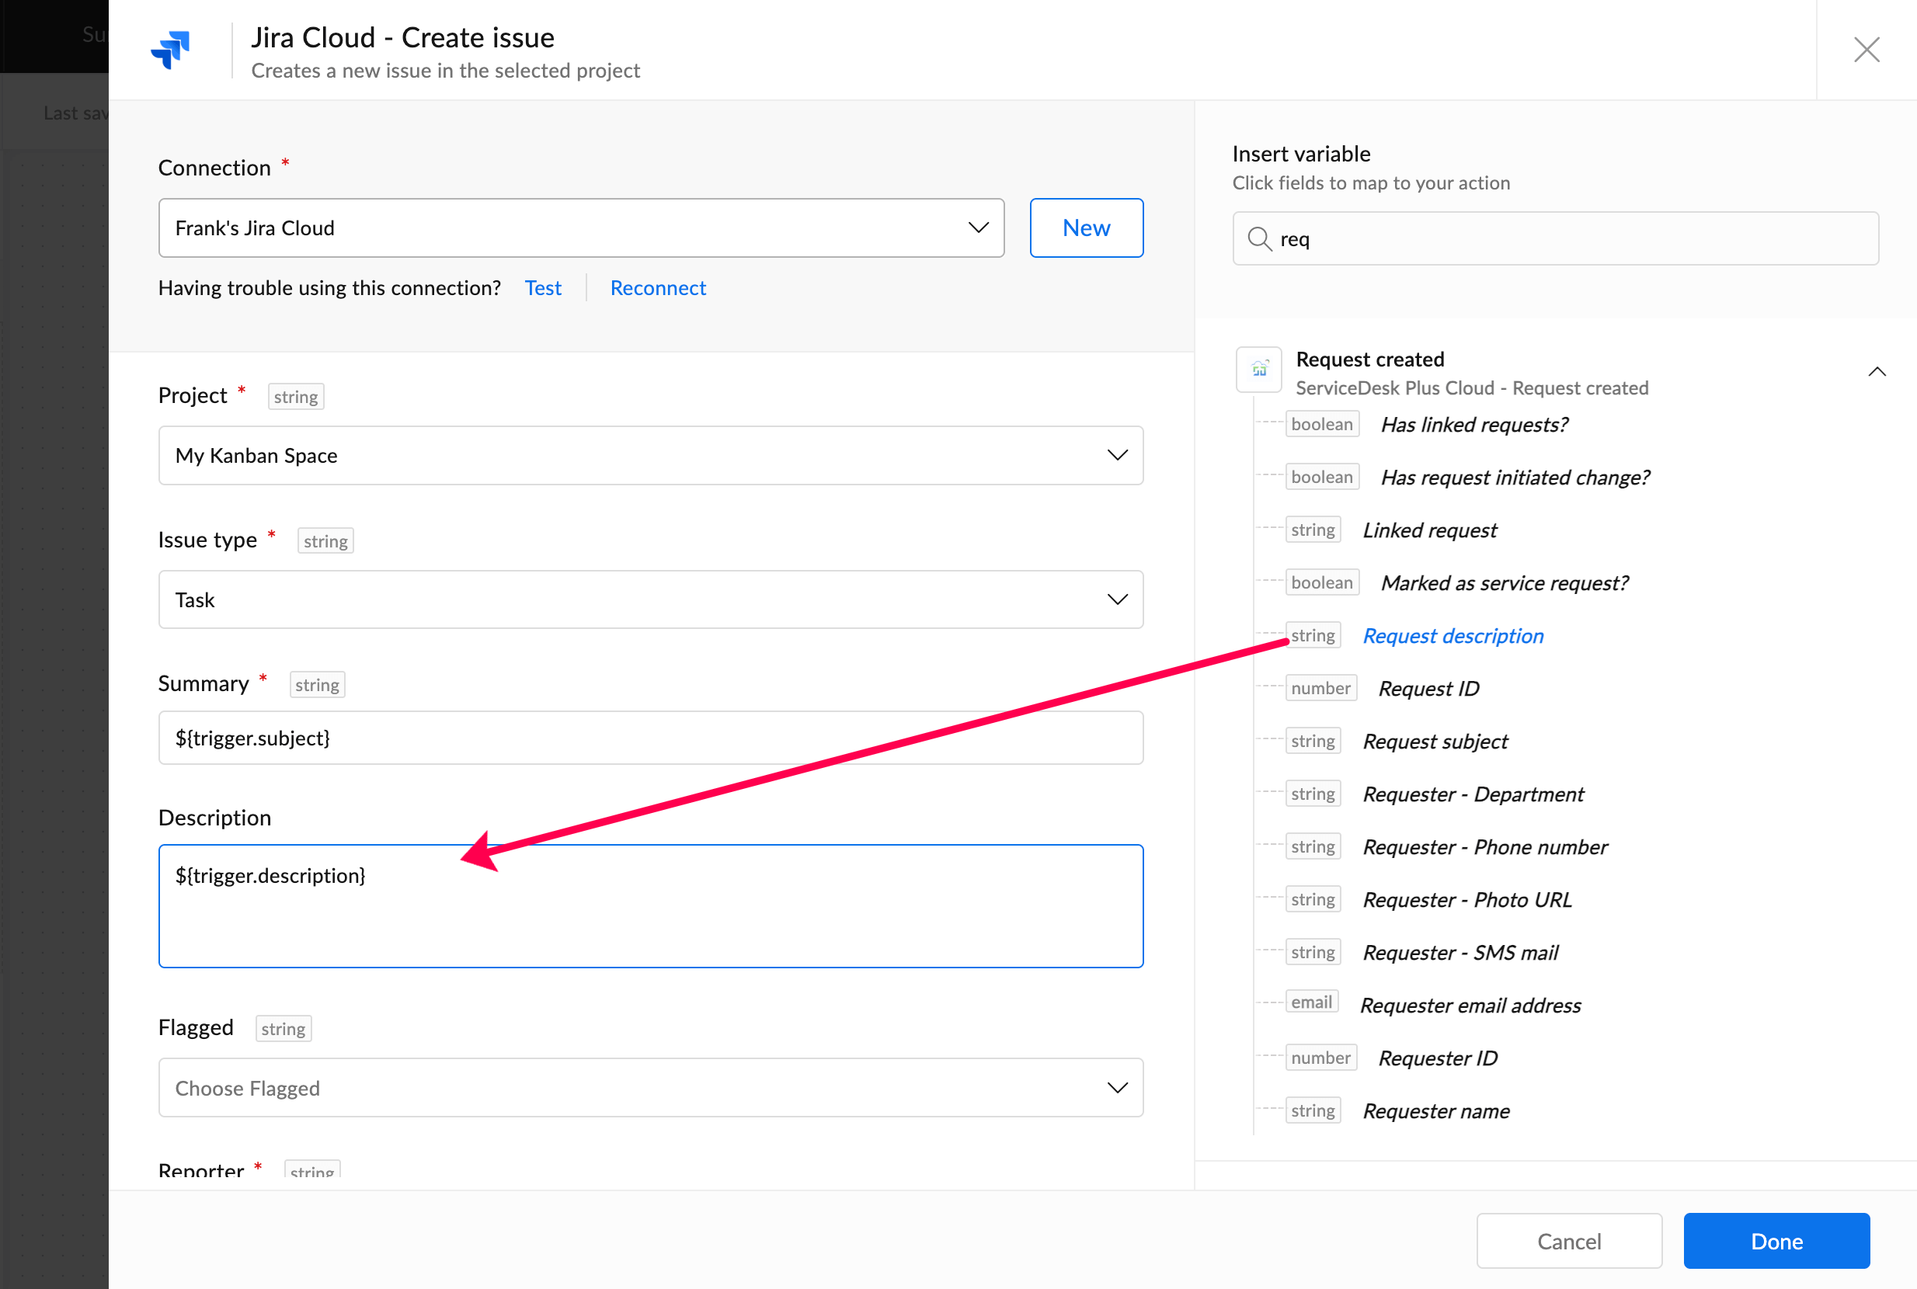
Task: Open the Choose Flagged dropdown
Action: tap(649, 1088)
